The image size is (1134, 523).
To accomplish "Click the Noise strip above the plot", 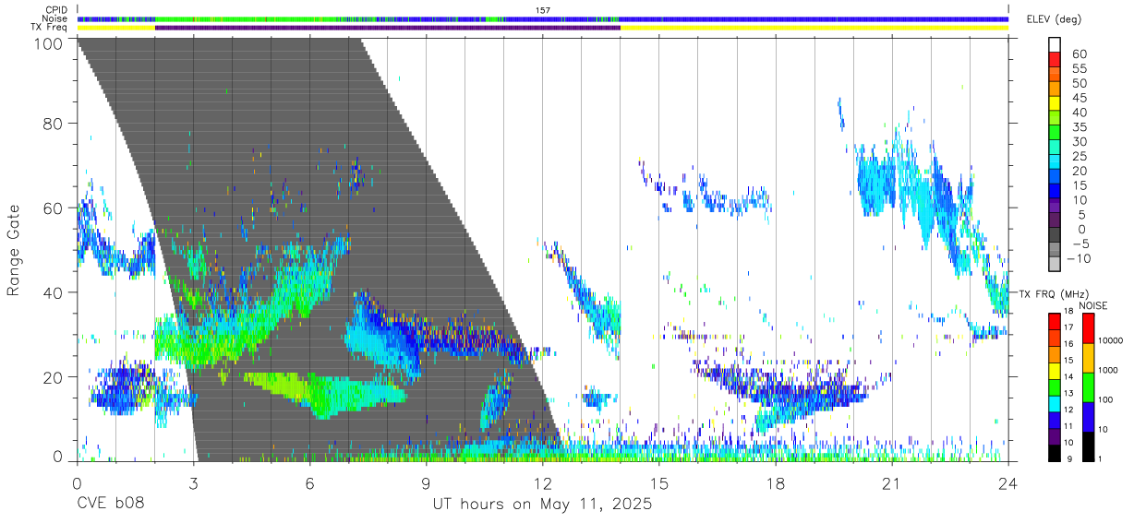I will coord(543,18).
